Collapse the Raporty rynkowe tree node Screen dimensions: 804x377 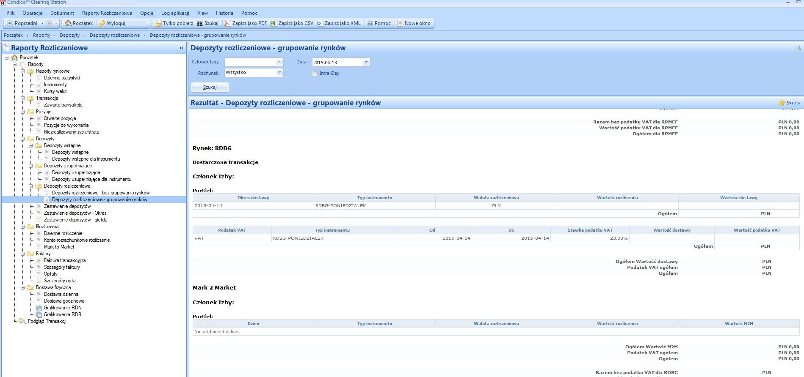coord(23,71)
